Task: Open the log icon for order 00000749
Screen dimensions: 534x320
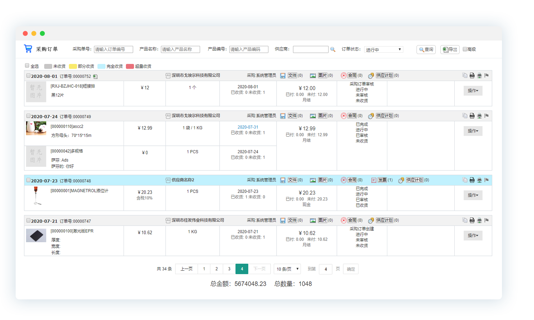Action: pyautogui.click(x=472, y=116)
